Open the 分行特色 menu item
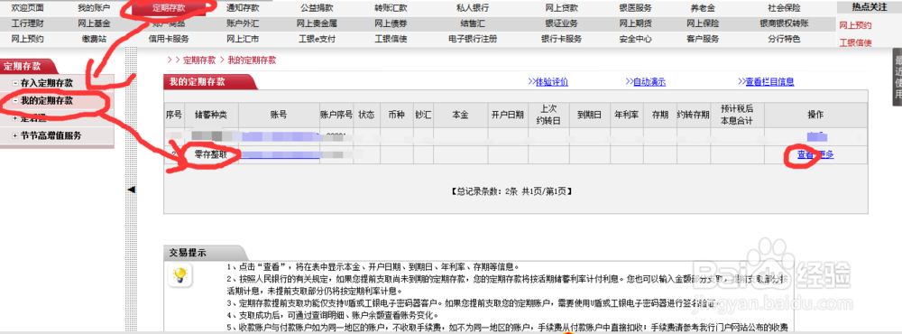This screenshot has height=334, width=902. coord(784,39)
